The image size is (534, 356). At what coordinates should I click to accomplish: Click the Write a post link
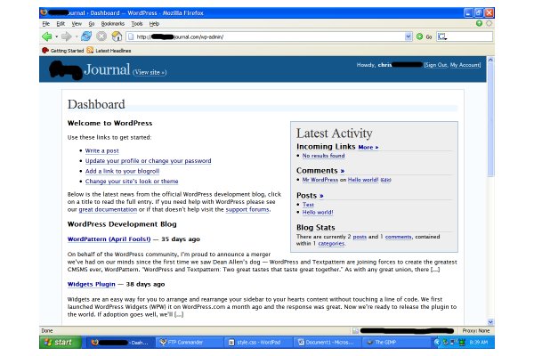point(101,150)
